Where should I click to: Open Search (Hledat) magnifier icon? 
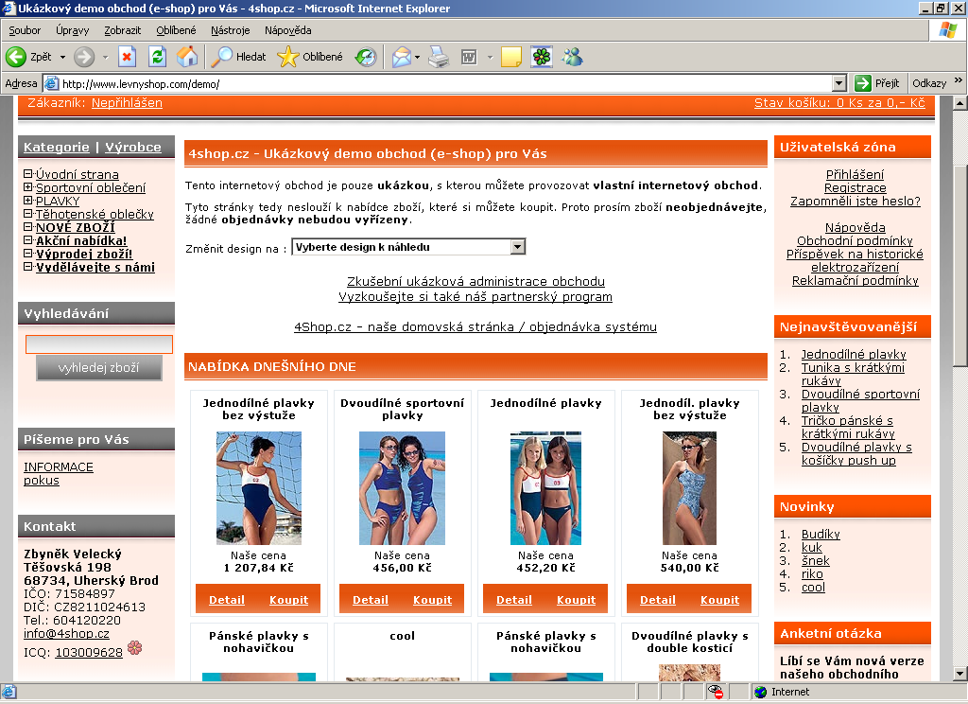pos(221,57)
